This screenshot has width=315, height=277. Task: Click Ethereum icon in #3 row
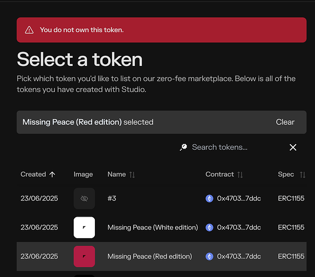coord(209,198)
